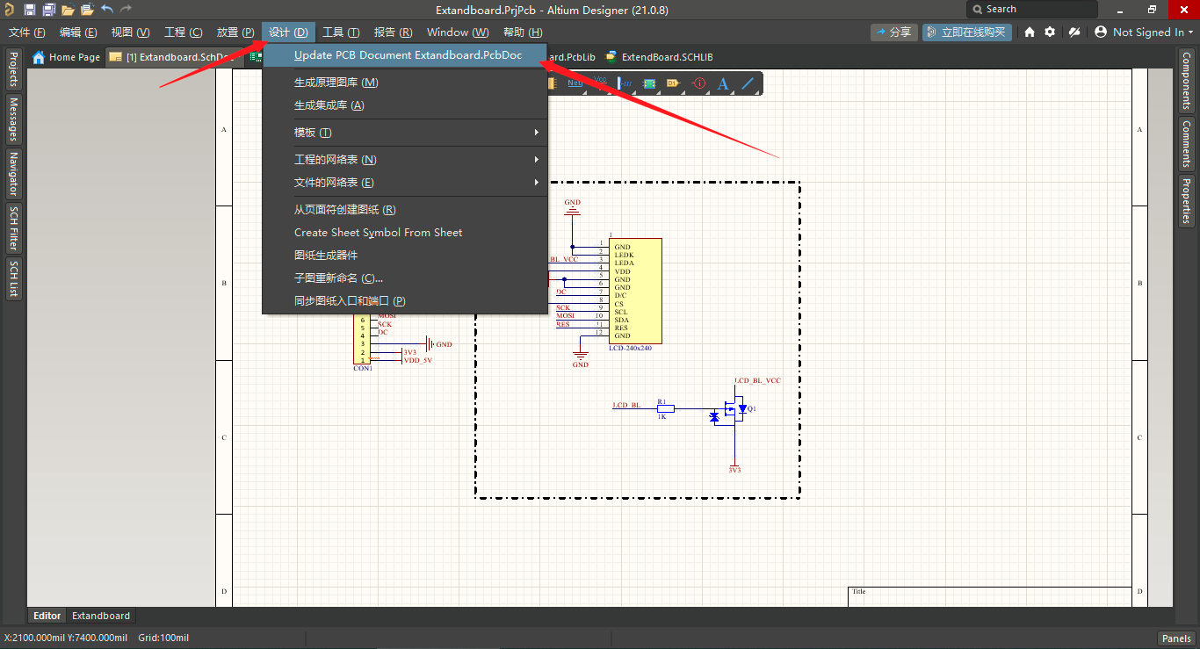Click the Save icon in the title bar
This screenshot has height=649, width=1200.
tap(30, 10)
